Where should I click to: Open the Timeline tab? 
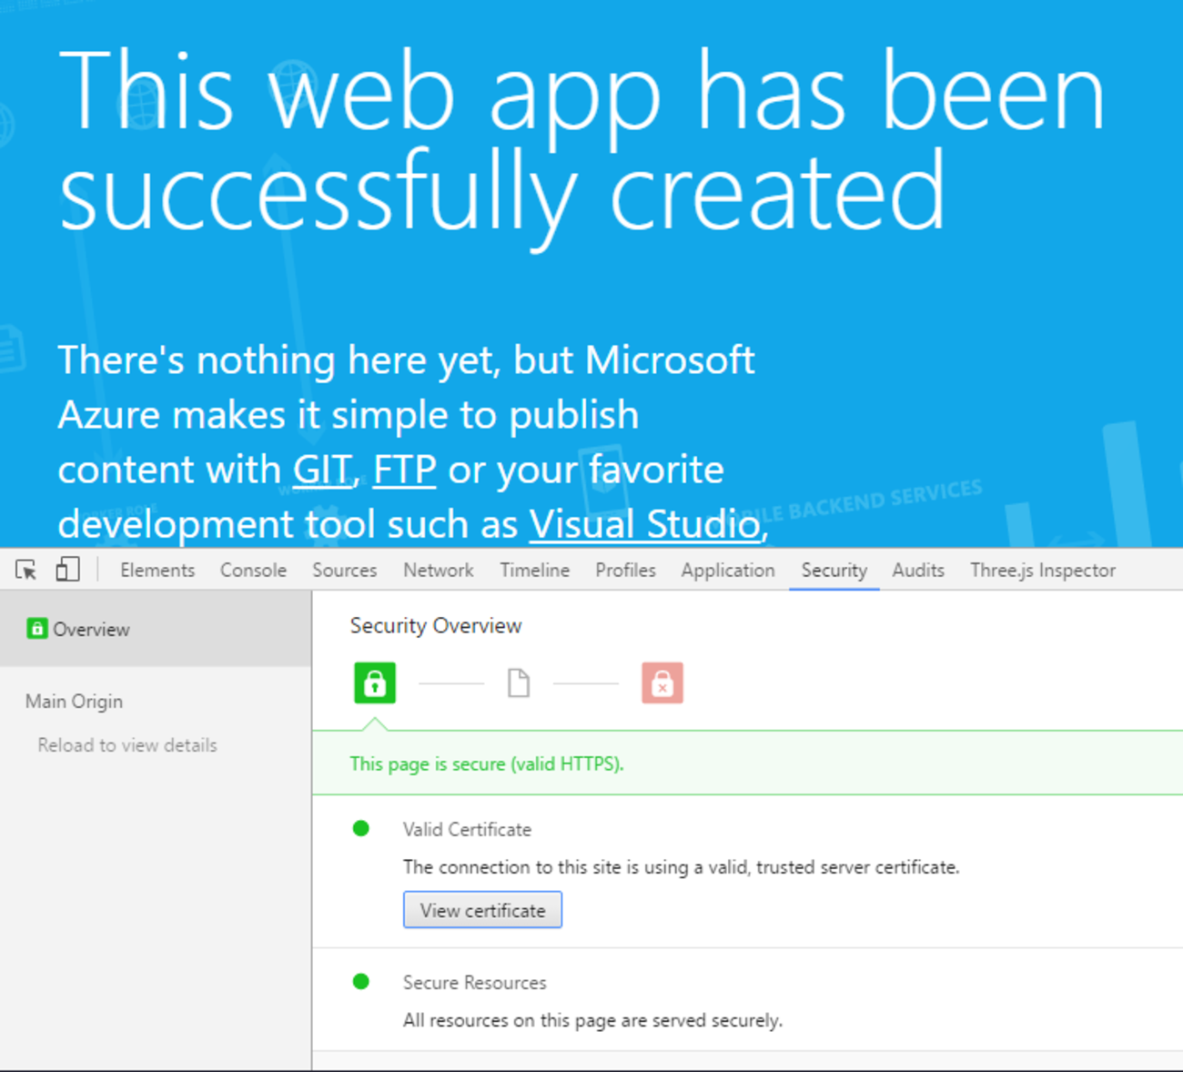click(x=535, y=571)
